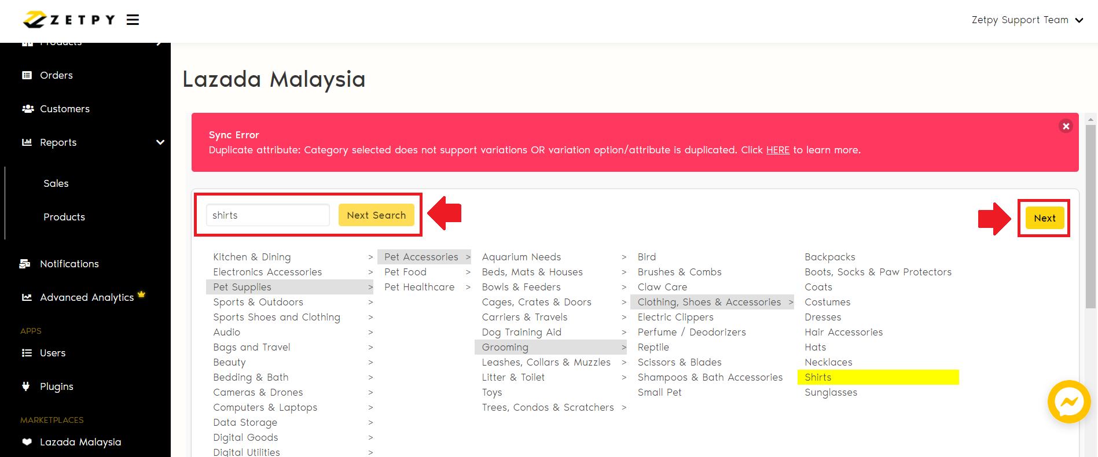Click the Next Search button
Screen dimensions: 1098x457
click(376, 215)
